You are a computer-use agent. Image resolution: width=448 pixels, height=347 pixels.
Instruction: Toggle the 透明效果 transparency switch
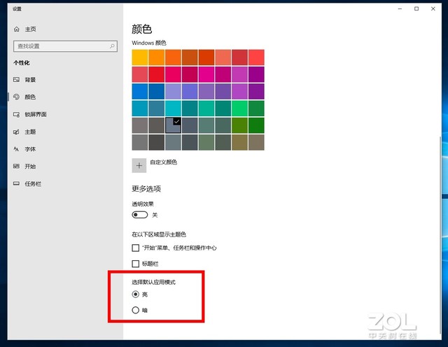point(139,214)
